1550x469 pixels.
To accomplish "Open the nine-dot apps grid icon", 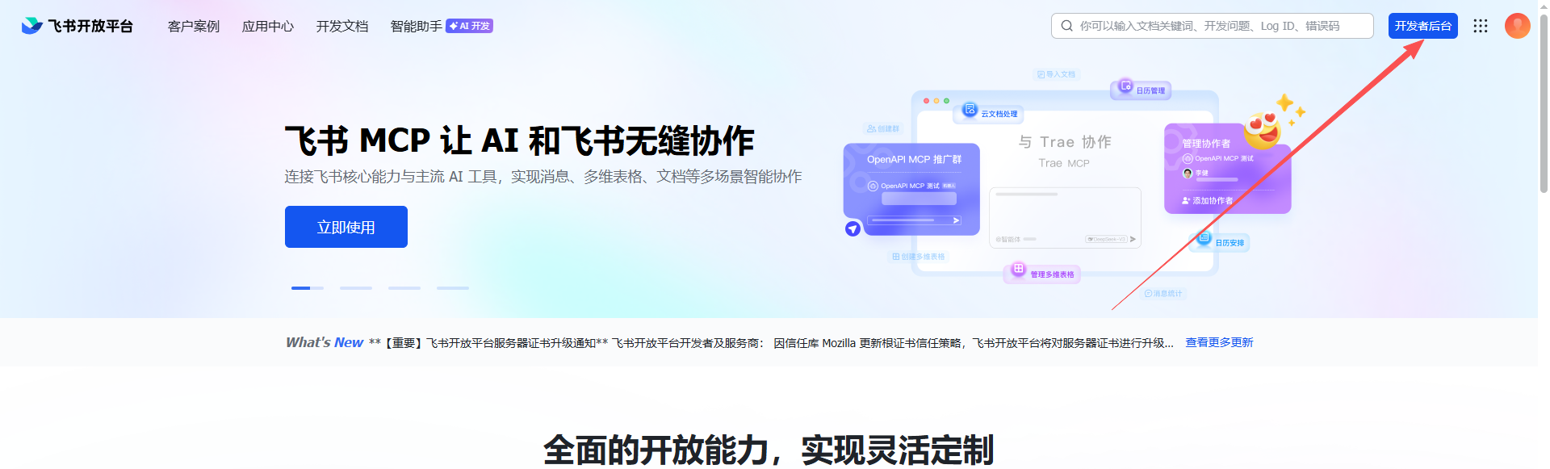I will (1481, 26).
